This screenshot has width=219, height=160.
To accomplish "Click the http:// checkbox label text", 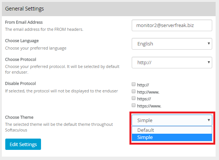I will click(x=143, y=85).
